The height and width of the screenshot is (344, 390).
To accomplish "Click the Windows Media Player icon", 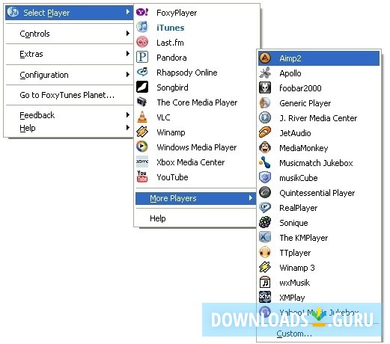I will click(142, 147).
